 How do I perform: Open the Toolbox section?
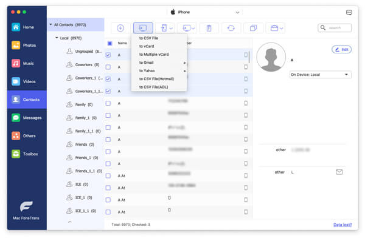[x=27, y=154]
